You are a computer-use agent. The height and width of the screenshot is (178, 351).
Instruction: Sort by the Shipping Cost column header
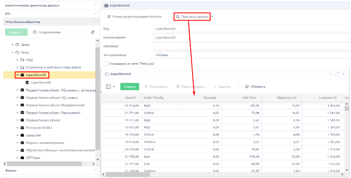(282, 98)
